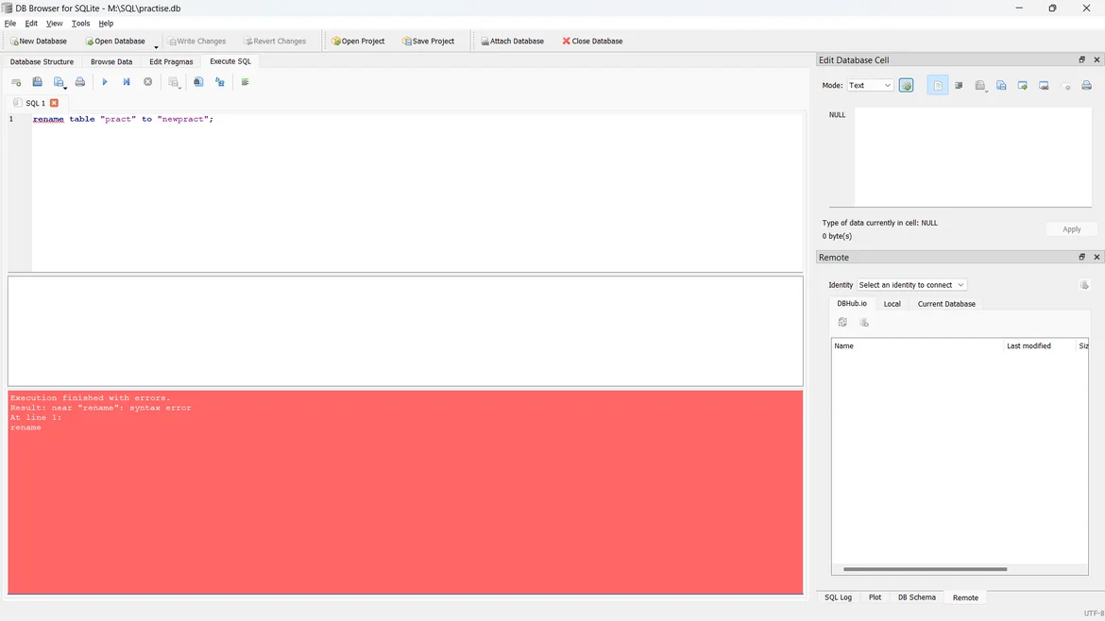1105x621 pixels.
Task: Run the SQL with the execute-all play icon
Action: 105,82
